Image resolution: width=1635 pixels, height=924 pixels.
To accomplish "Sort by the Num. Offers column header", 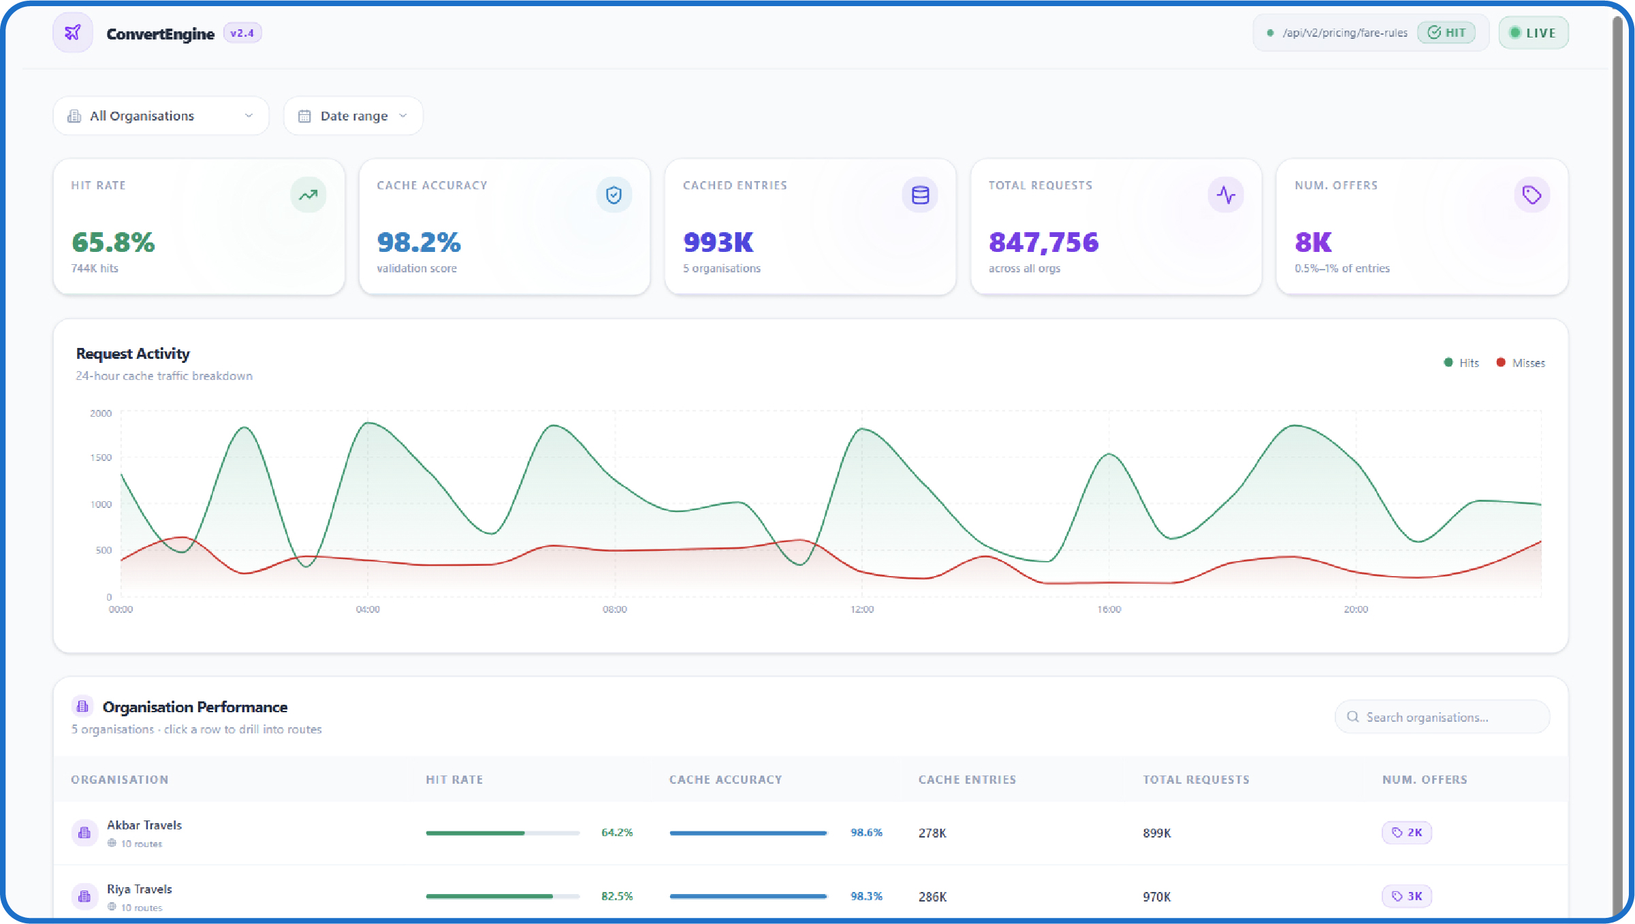I will 1425,780.
